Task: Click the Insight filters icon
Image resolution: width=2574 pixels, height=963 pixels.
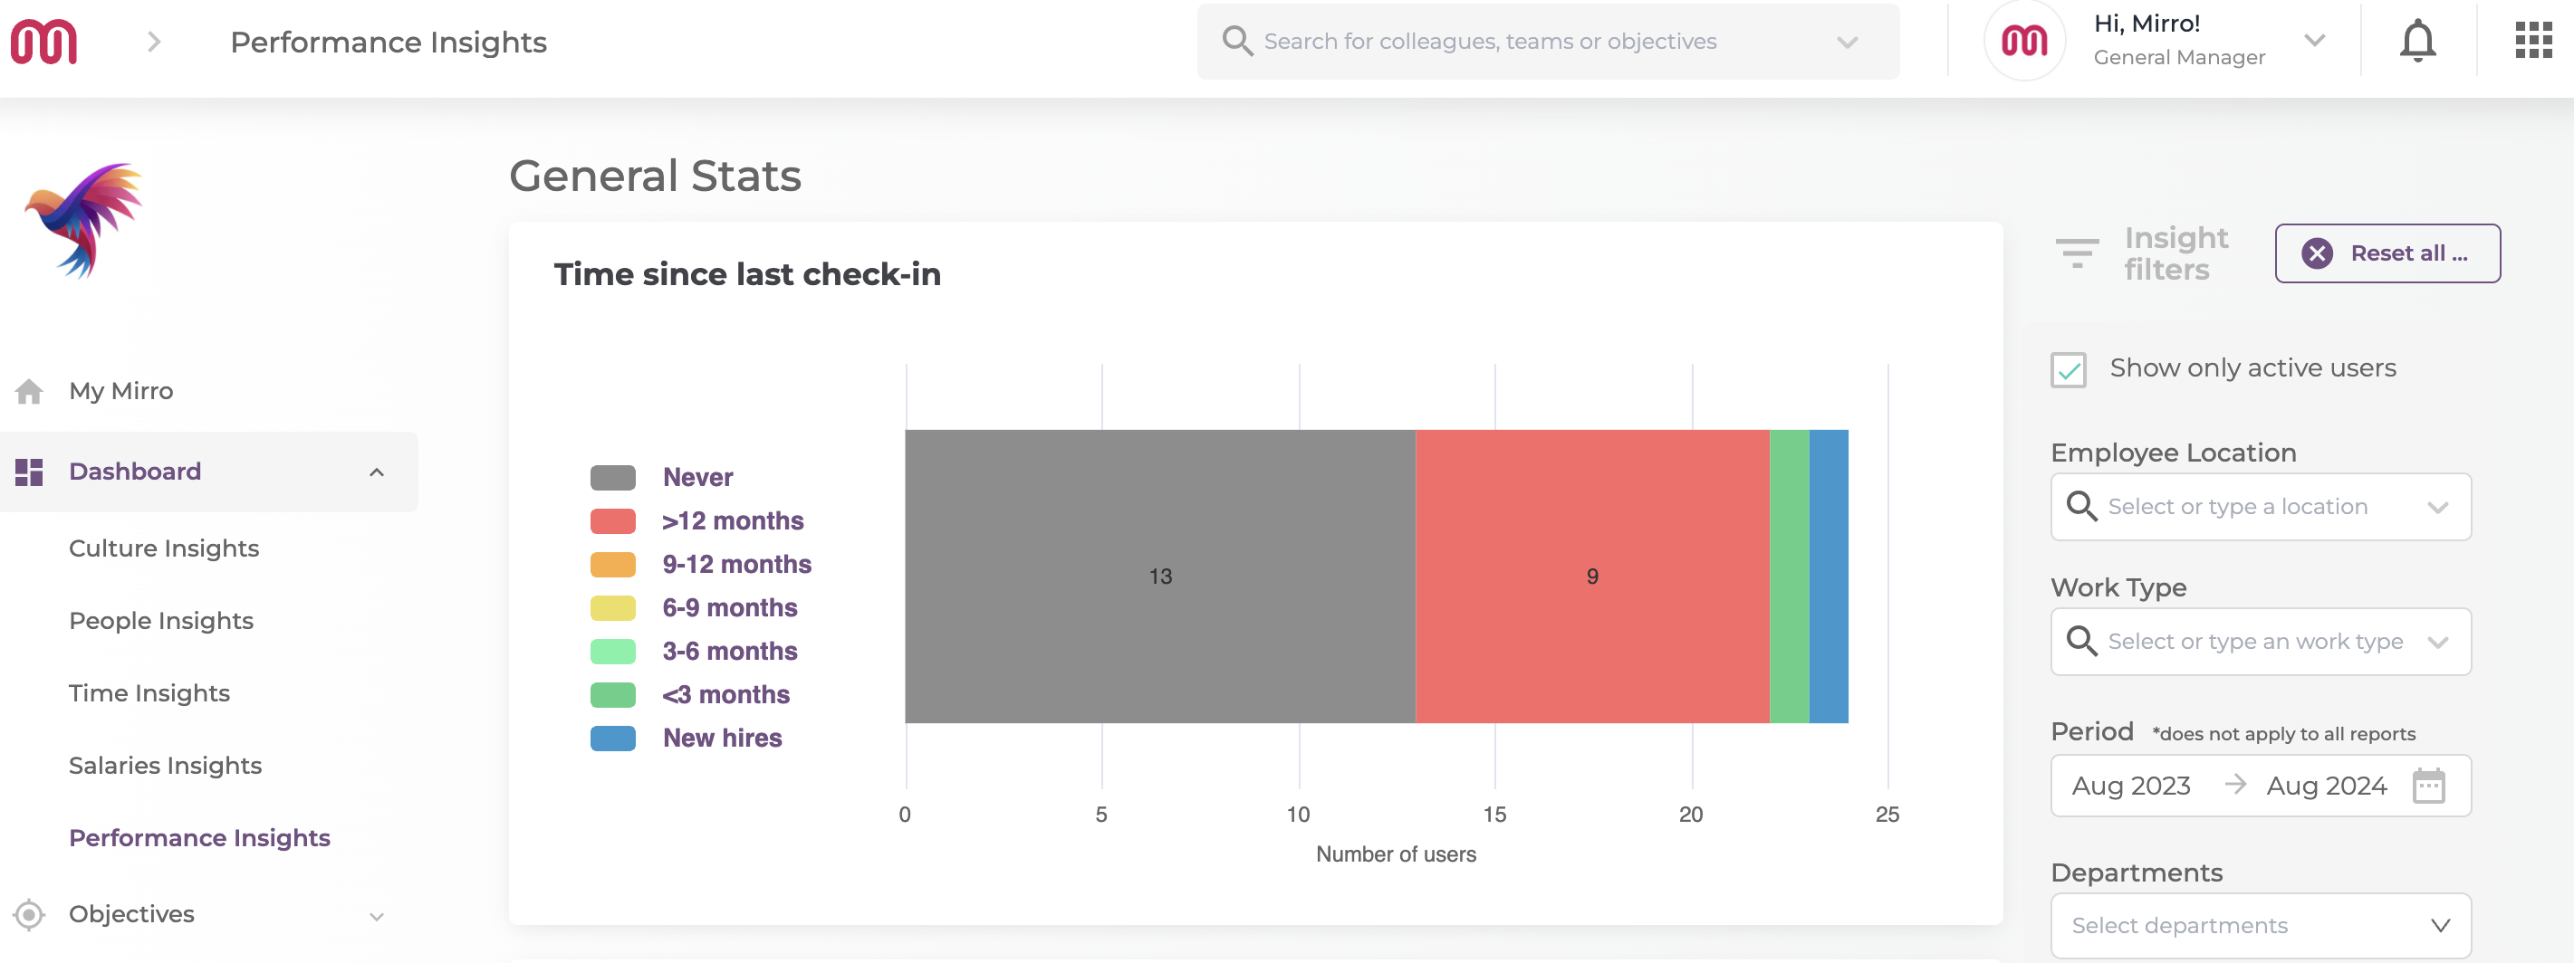Action: click(x=2078, y=253)
